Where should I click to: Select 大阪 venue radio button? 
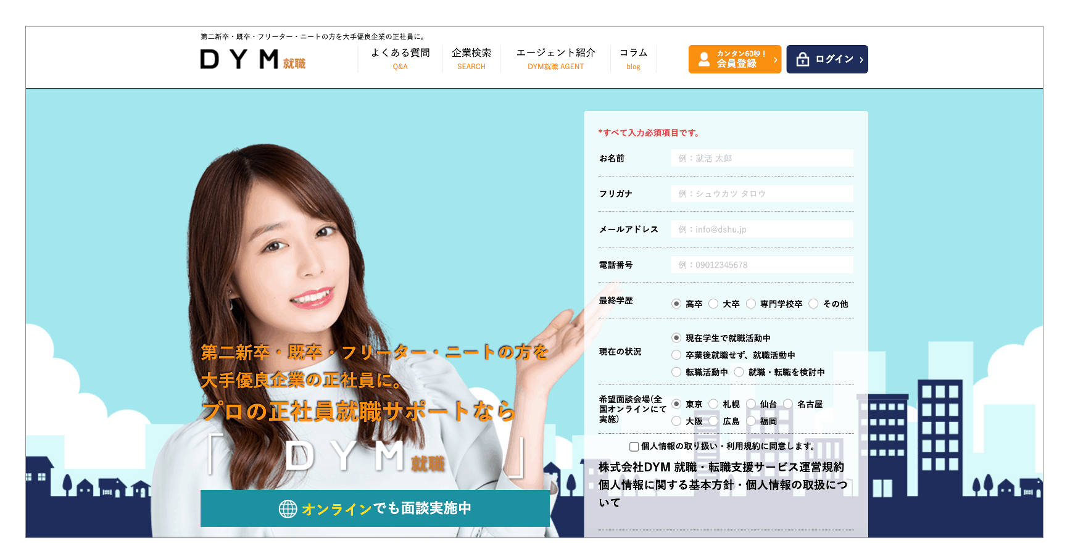coord(676,421)
